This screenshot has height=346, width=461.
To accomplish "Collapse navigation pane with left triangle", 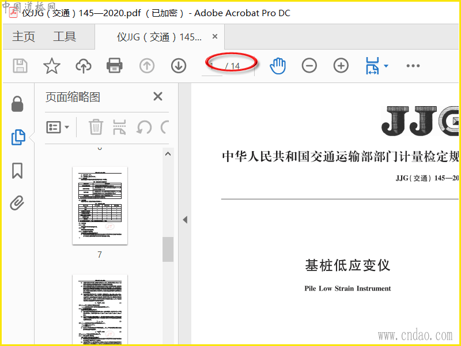I will pos(185,220).
